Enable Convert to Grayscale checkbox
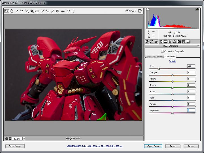Screen dimensions: 204x153 click(x=162, y=51)
